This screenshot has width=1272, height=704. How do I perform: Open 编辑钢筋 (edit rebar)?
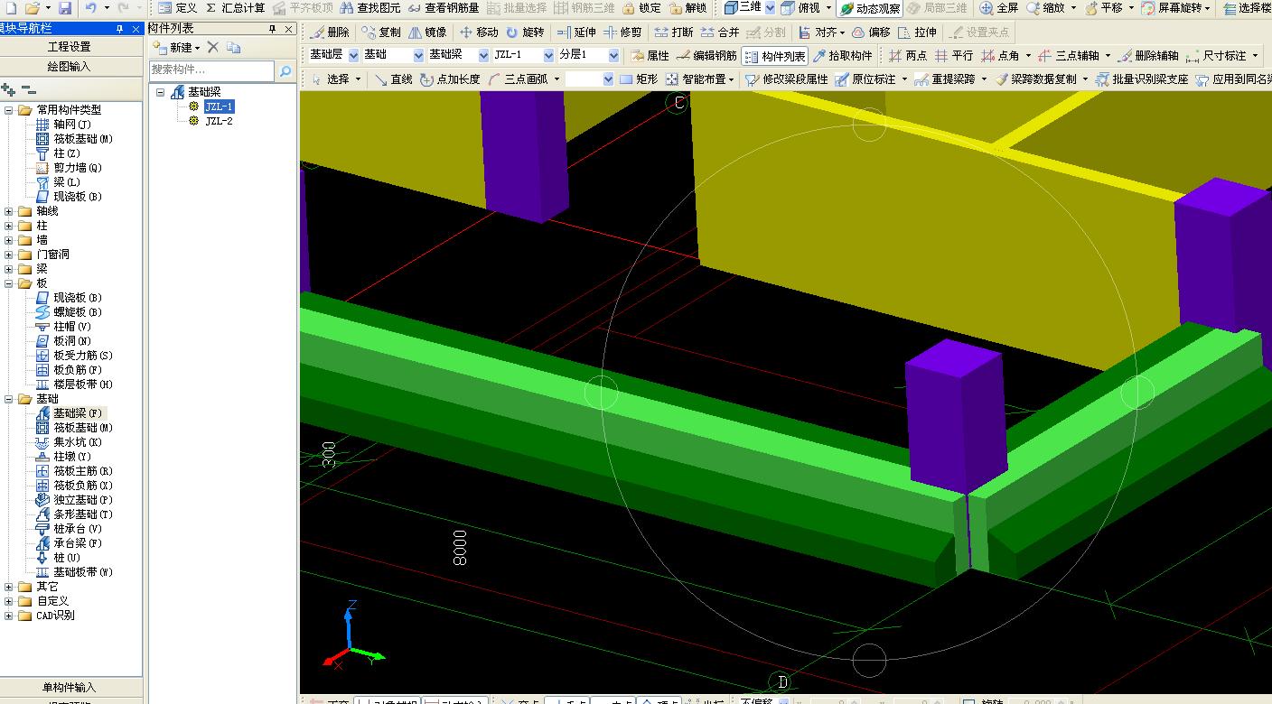click(x=706, y=55)
